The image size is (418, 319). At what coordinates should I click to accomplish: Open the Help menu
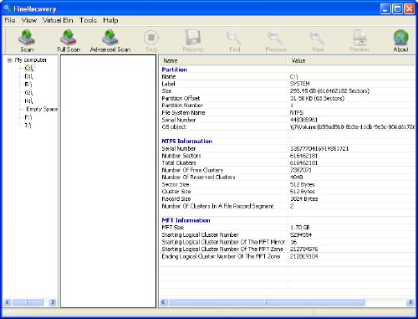[110, 20]
